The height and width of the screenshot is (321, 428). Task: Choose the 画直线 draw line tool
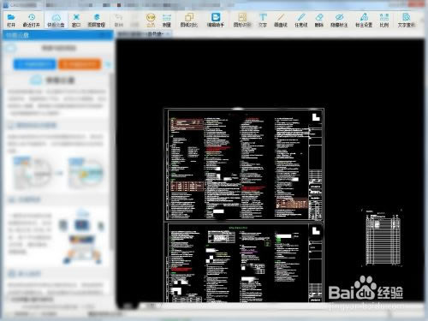(281, 20)
